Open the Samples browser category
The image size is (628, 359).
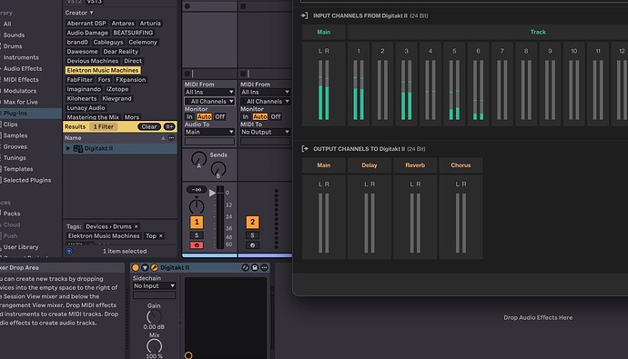click(x=15, y=136)
